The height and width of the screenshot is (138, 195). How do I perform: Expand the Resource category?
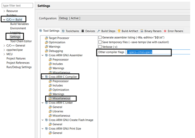(4, 11)
